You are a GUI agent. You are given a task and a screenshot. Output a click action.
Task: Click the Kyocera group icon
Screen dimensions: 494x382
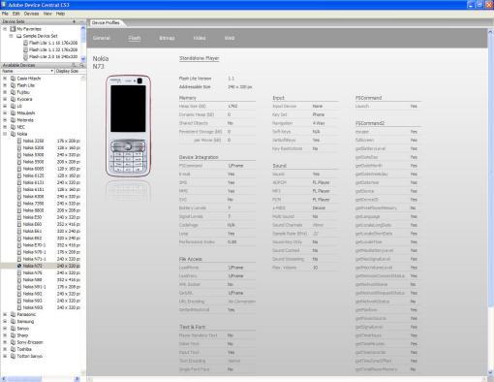(13, 99)
